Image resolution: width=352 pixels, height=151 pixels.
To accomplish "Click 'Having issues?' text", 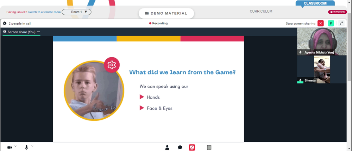I will pos(17,12).
